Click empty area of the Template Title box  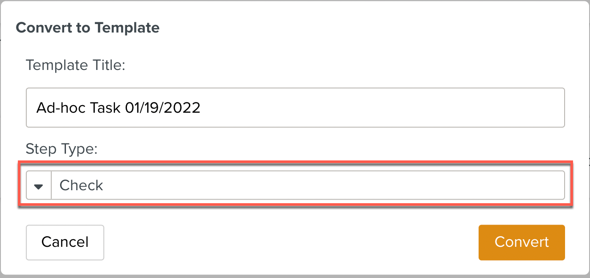[x=379, y=107]
